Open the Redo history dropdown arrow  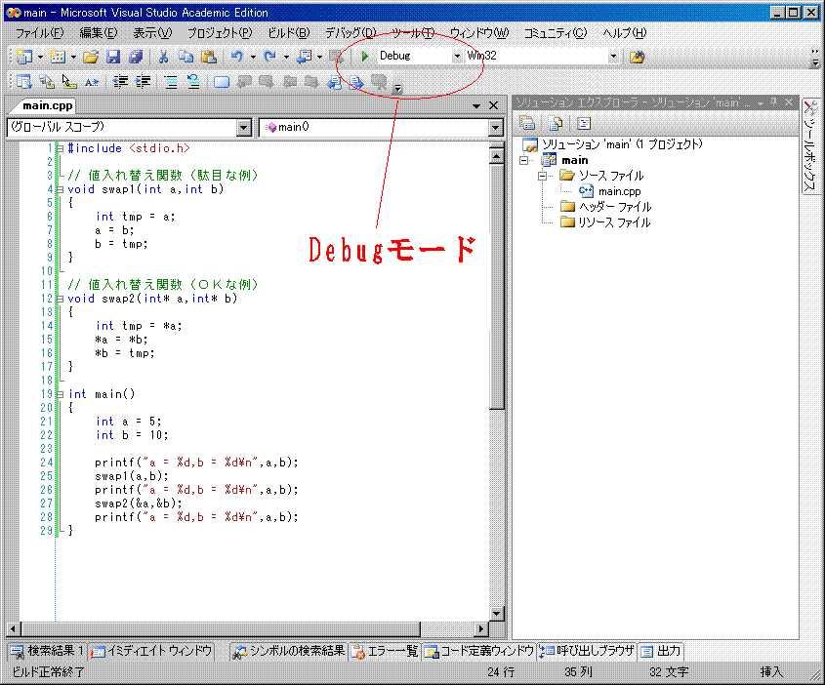[286, 57]
